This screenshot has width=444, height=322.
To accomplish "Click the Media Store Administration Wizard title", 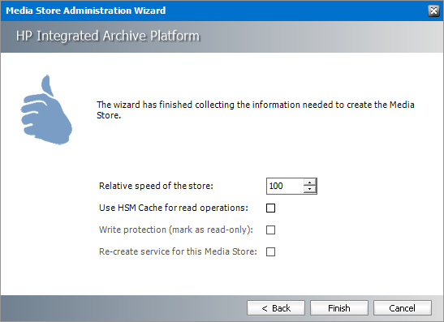I will (x=86, y=11).
